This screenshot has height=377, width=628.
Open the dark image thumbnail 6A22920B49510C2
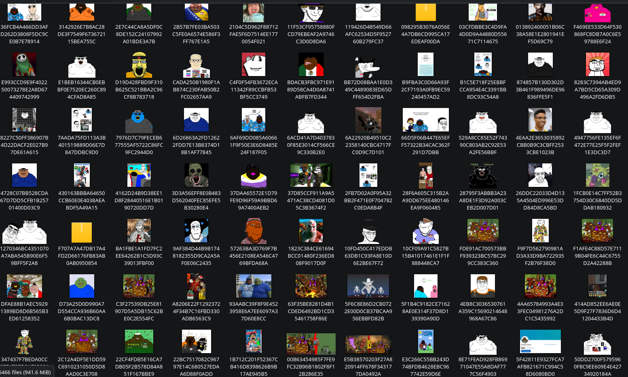(x=368, y=120)
